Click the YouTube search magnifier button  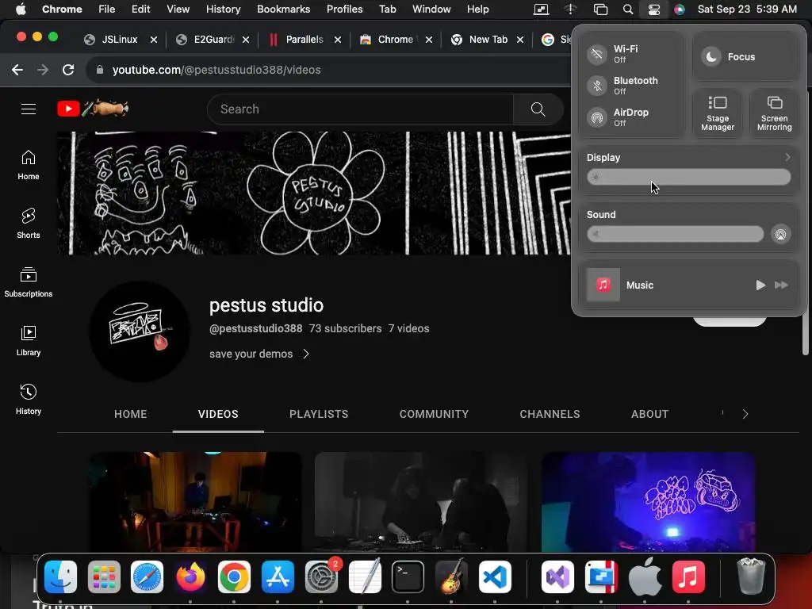click(x=538, y=109)
